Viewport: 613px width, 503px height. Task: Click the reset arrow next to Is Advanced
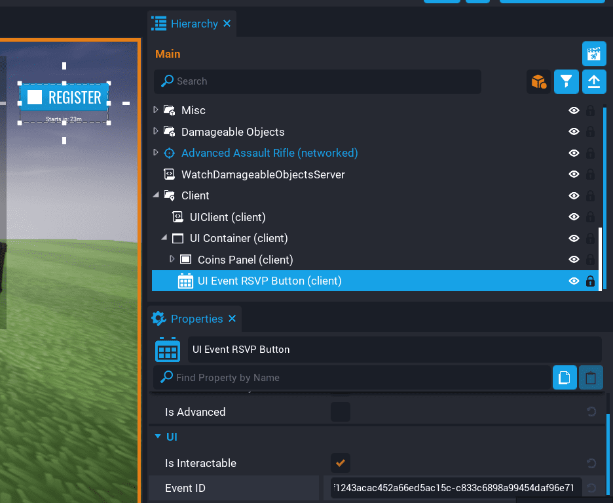pyautogui.click(x=591, y=412)
